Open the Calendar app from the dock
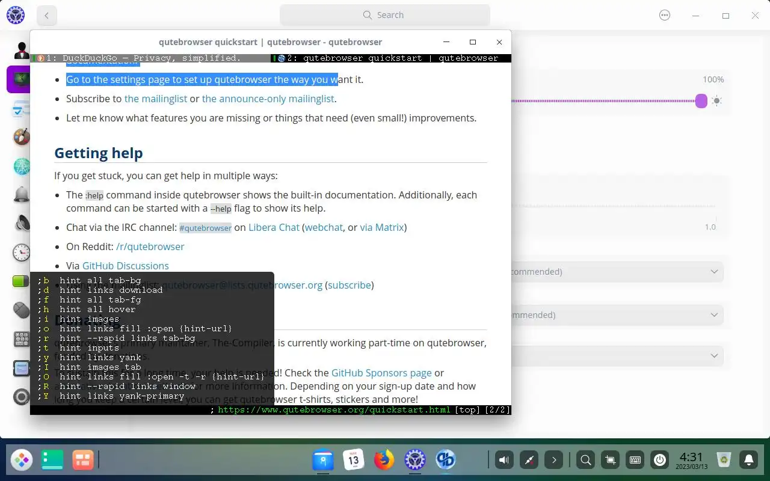 pyautogui.click(x=354, y=461)
